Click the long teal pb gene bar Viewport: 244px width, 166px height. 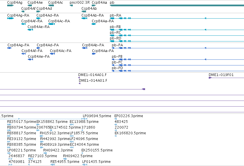(x=177, y=6)
